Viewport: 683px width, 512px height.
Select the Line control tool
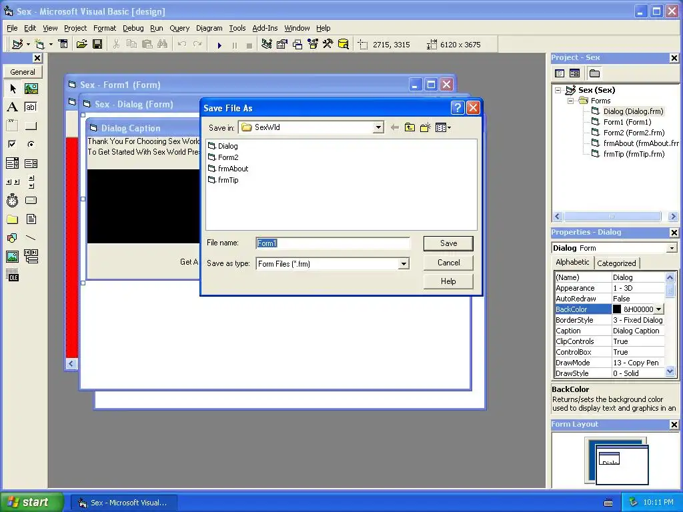pyautogui.click(x=31, y=238)
